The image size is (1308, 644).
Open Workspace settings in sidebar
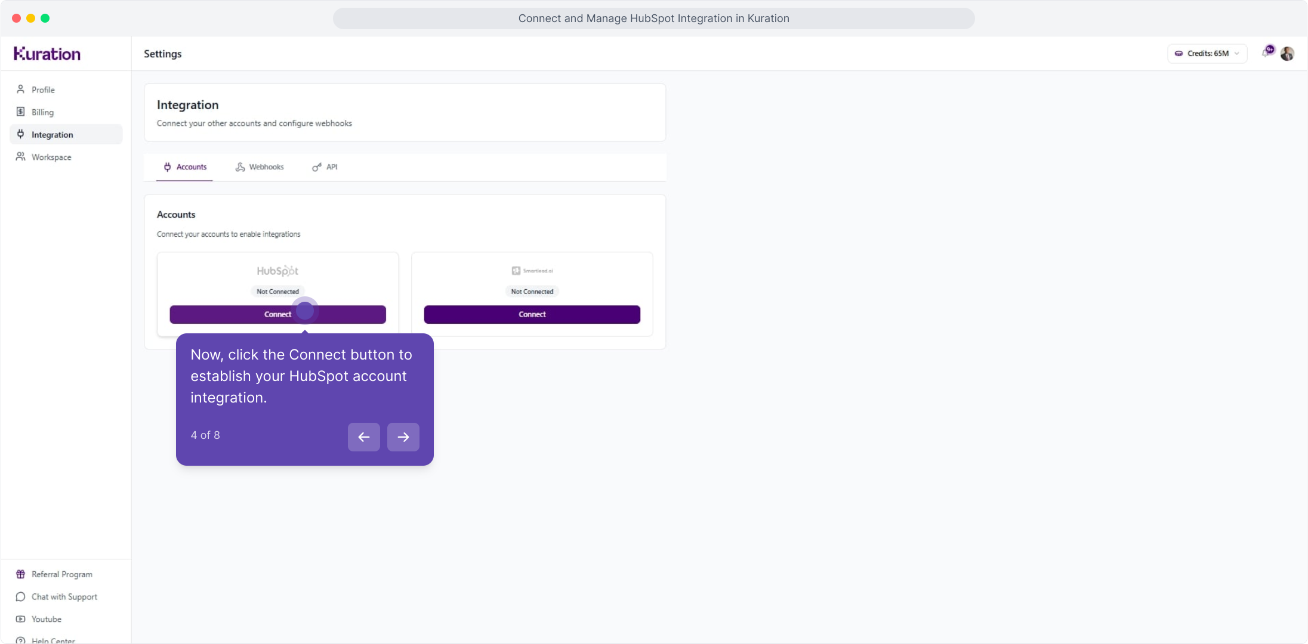[66, 157]
